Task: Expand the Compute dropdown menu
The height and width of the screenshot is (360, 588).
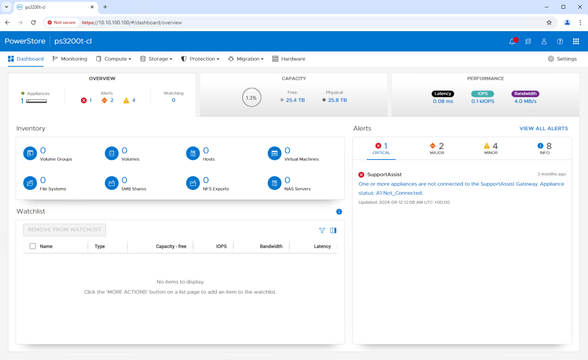Action: coord(114,59)
